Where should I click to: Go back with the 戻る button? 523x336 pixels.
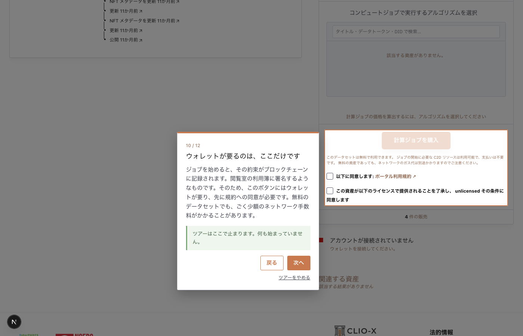[x=272, y=263]
